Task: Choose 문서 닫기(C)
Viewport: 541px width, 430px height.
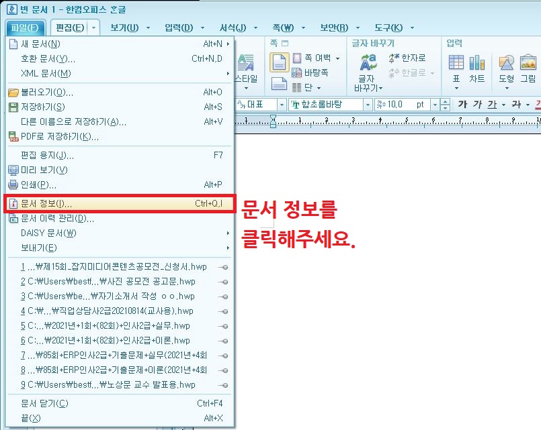Action: point(120,403)
